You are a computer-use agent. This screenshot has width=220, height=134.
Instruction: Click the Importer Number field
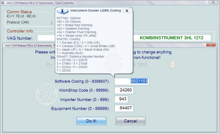[121, 99]
